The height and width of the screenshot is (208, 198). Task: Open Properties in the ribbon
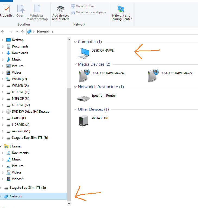click(7, 11)
